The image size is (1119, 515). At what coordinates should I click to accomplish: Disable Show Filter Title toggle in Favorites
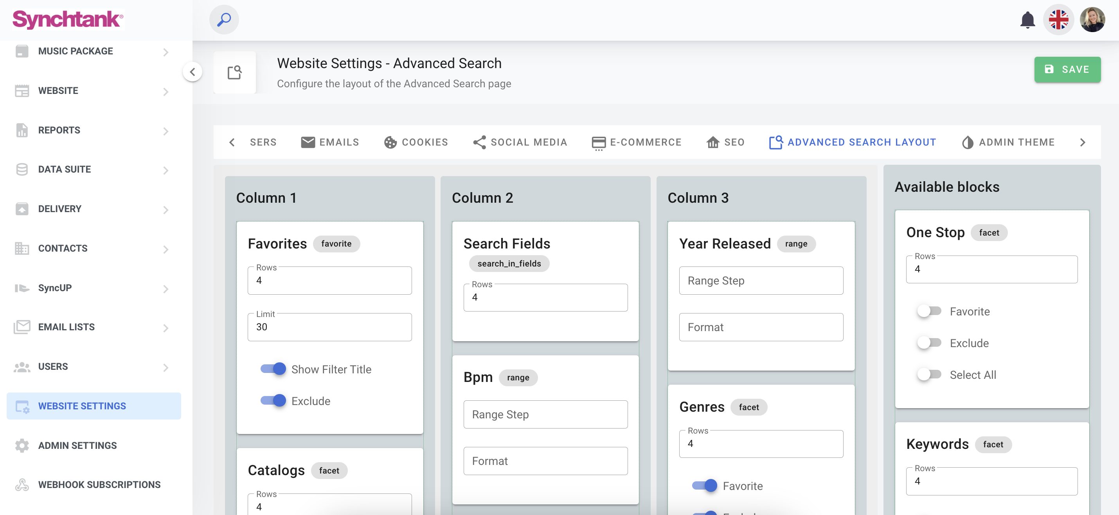(x=273, y=369)
